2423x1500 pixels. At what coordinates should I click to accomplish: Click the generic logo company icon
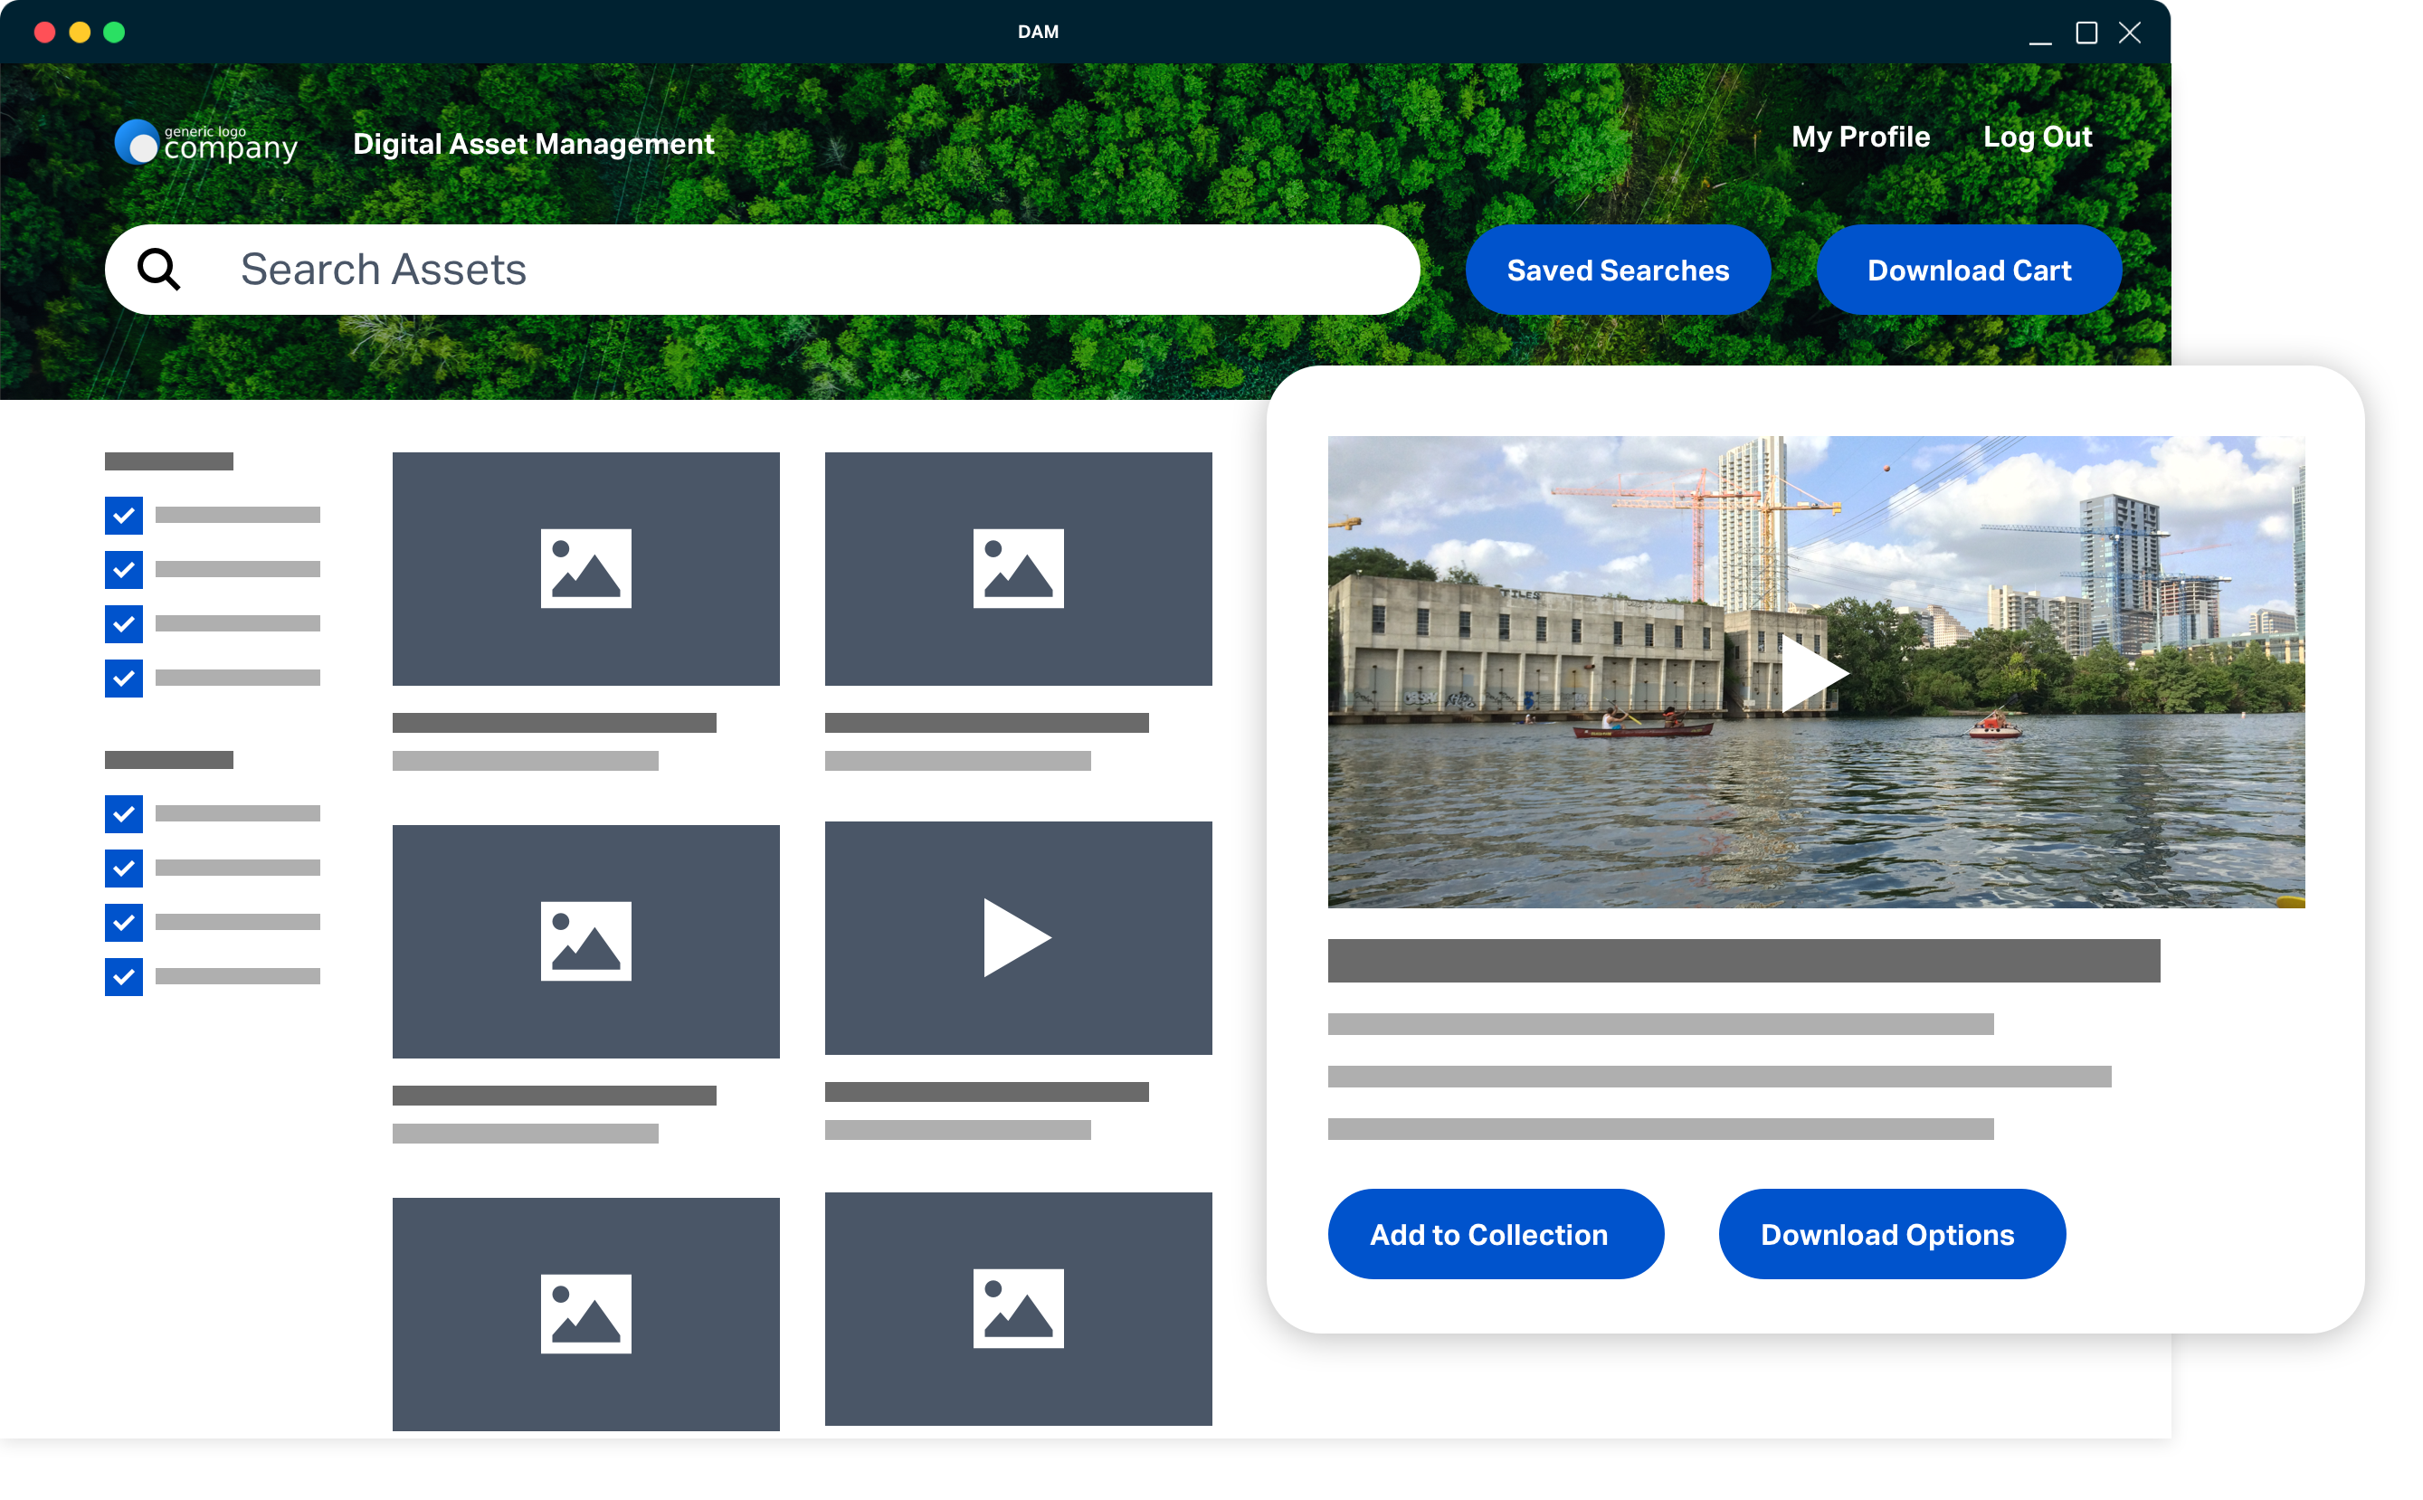tap(138, 142)
